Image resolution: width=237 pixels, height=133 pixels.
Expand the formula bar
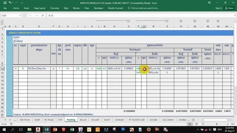point(235,16)
